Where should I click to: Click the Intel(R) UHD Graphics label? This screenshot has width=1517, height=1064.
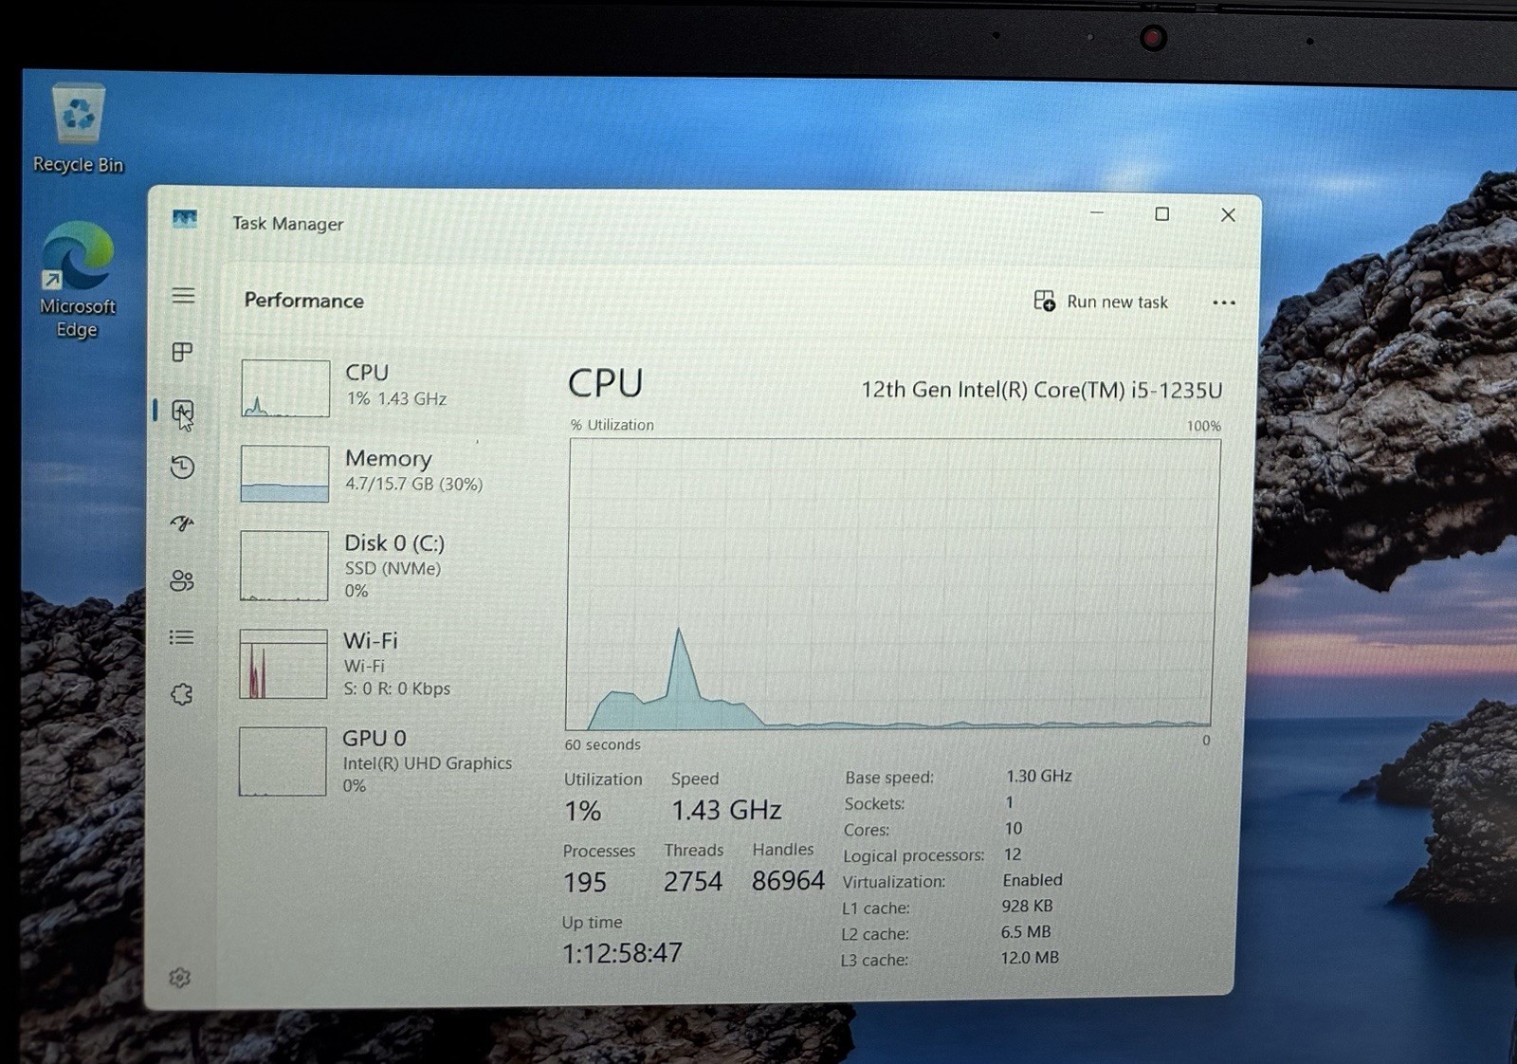coord(427,763)
